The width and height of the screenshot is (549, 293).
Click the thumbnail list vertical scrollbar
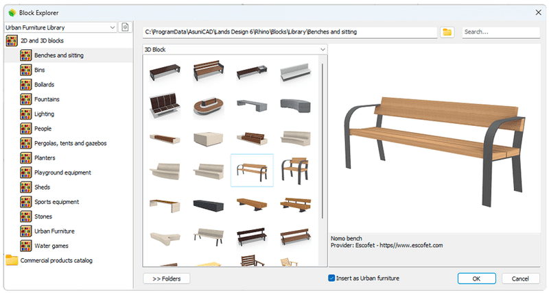click(x=323, y=137)
